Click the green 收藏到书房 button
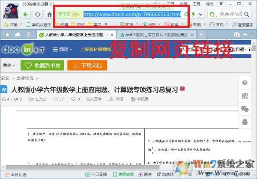The width and height of the screenshot is (257, 179). [x=42, y=66]
